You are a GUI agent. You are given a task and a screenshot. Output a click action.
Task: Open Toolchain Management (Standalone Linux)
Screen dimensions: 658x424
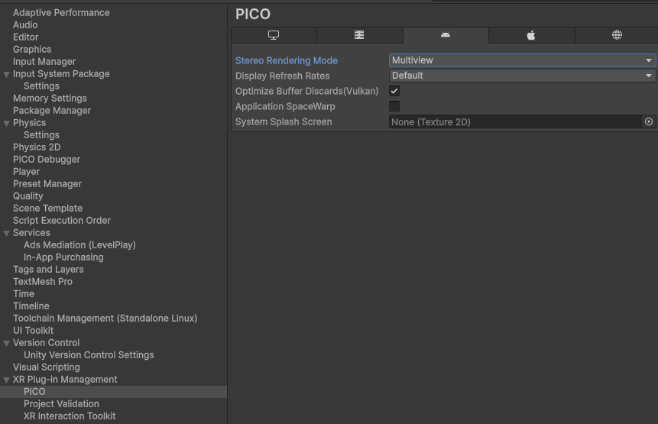tap(105, 318)
